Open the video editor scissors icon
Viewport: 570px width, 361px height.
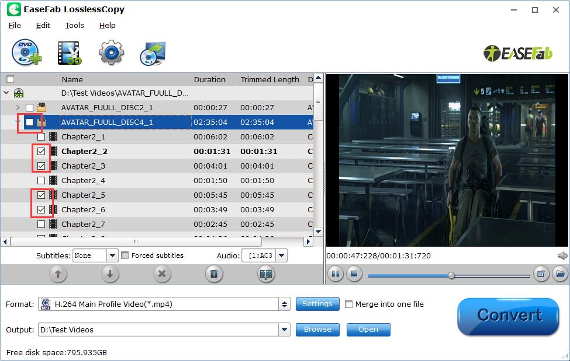[70, 53]
